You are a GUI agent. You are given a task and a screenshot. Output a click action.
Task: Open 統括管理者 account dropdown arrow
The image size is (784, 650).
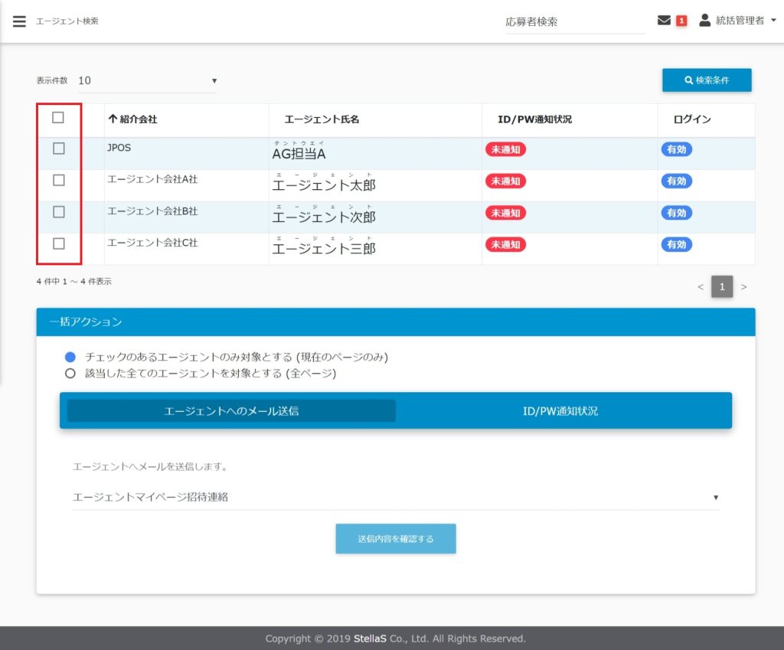[x=773, y=21]
